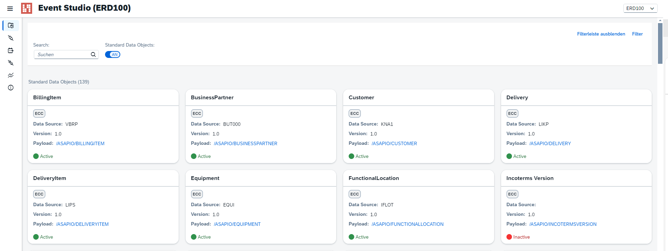The image size is (668, 251).
Task: Select the Incoterms Version card title
Action: tap(530, 178)
